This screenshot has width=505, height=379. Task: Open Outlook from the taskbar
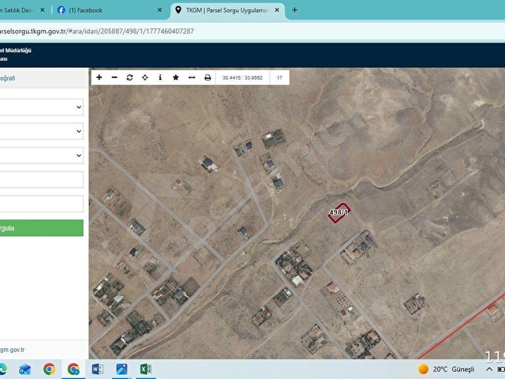24,369
